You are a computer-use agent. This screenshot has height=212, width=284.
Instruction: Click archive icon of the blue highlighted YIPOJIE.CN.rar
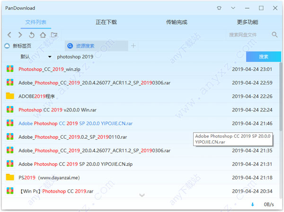[10, 123]
